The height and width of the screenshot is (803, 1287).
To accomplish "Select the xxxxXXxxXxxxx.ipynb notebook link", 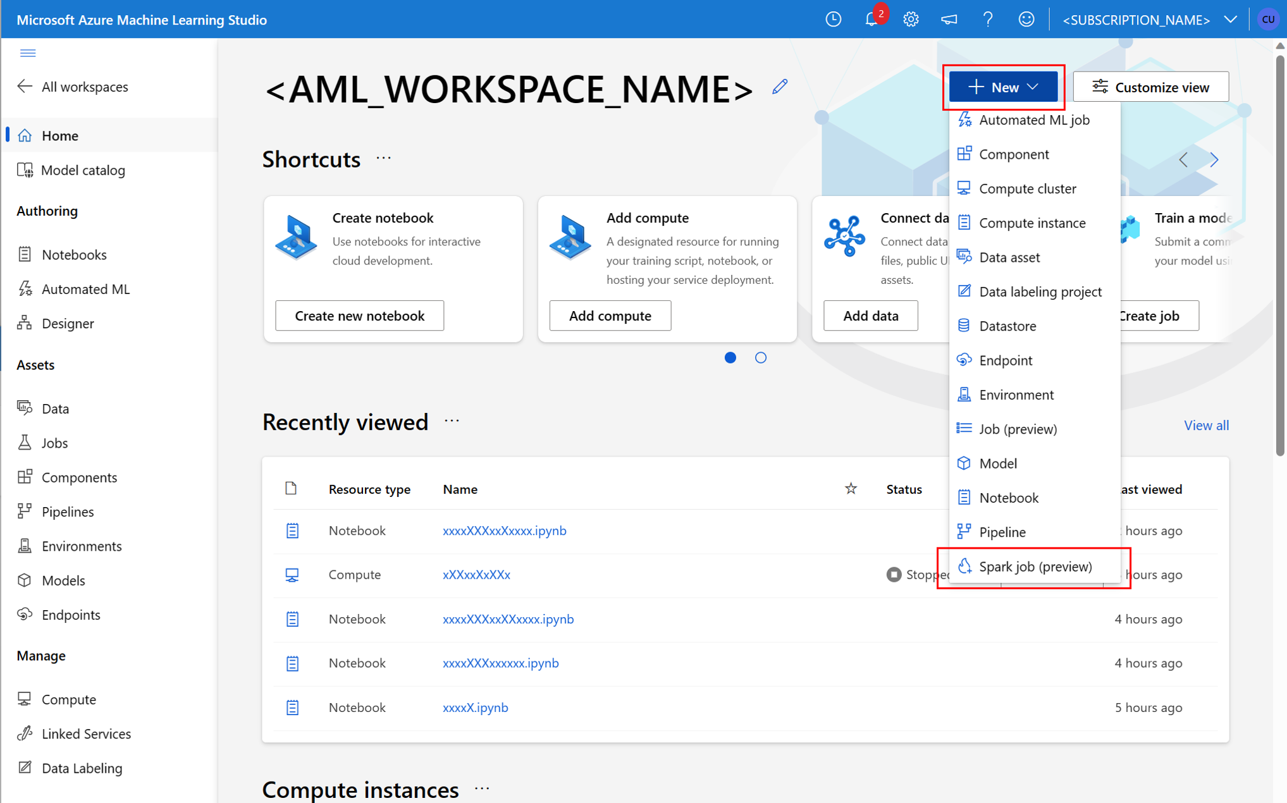I will [x=504, y=530].
